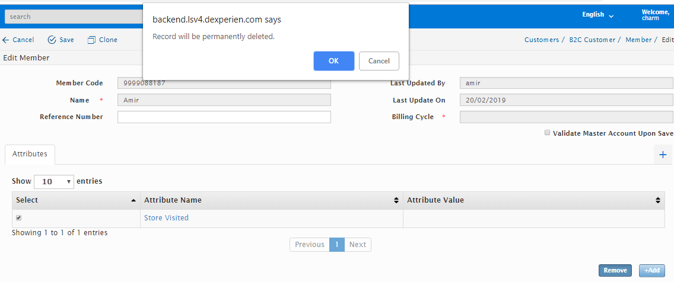The image size is (674, 282).
Task: Click the Cancel back-arrow icon in toolbar
Action: tap(6, 40)
